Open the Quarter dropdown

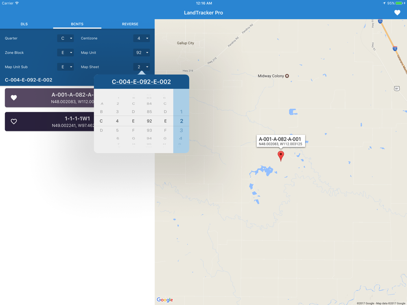[66, 38]
